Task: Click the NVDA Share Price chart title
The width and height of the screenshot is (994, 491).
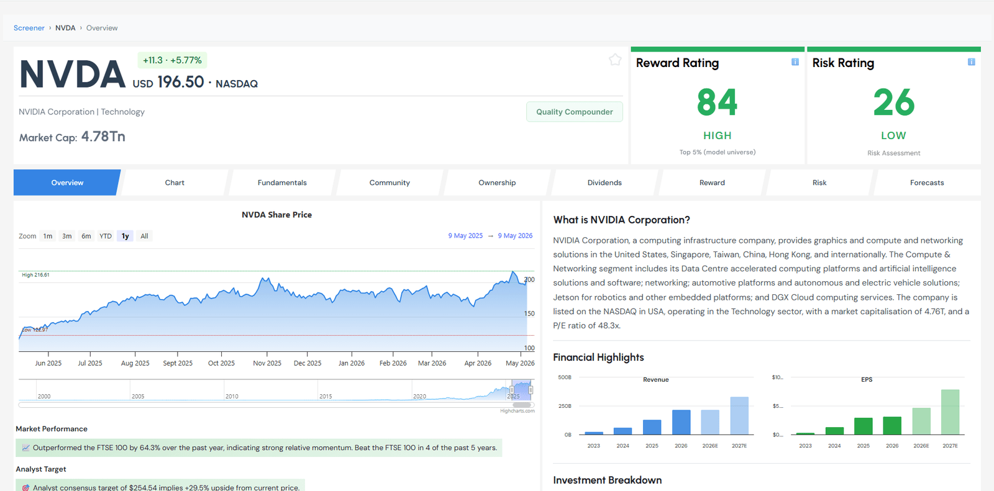Action: 276,215
